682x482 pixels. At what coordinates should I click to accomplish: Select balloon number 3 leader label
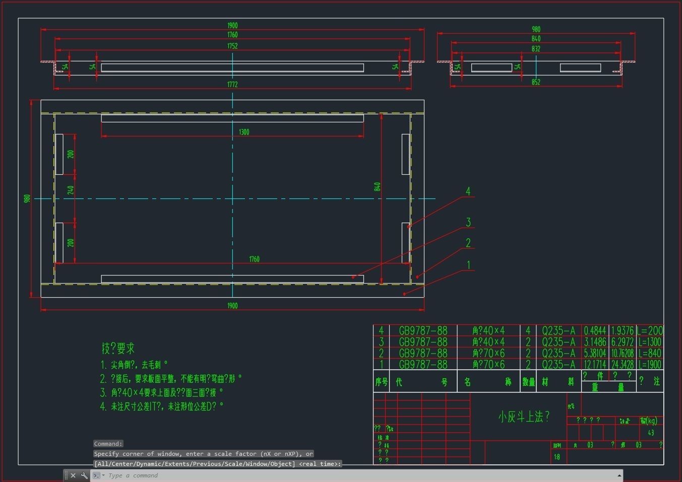468,222
